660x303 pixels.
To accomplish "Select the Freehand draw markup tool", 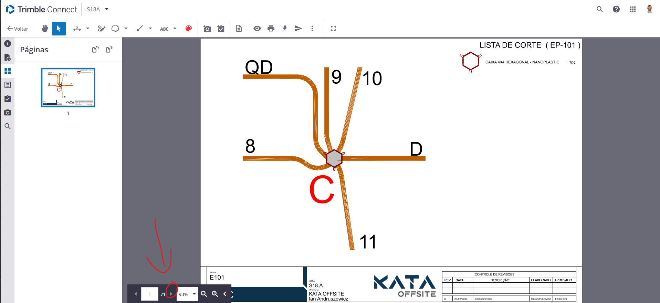I will click(x=101, y=29).
